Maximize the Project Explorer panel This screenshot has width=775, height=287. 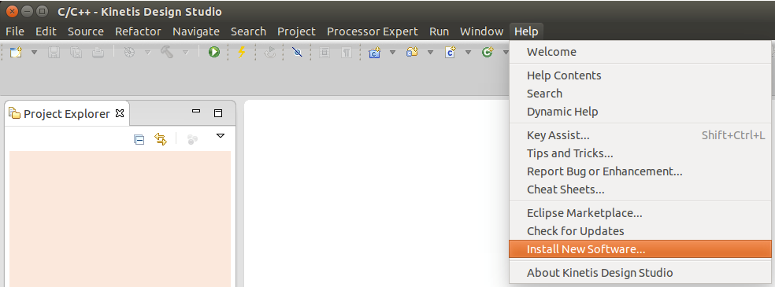tap(218, 113)
